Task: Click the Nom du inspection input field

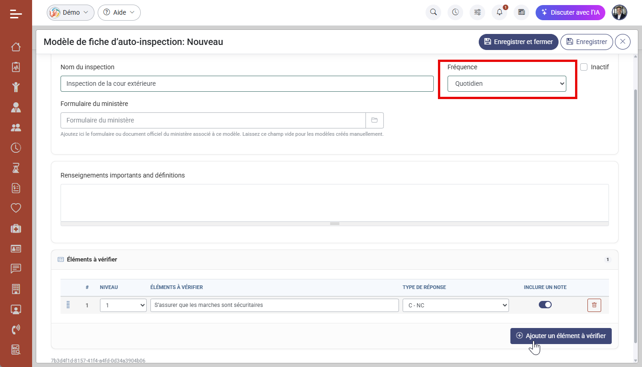Action: [247, 83]
